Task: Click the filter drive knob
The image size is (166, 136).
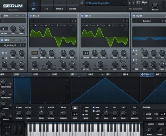Action: [x=145, y=64]
